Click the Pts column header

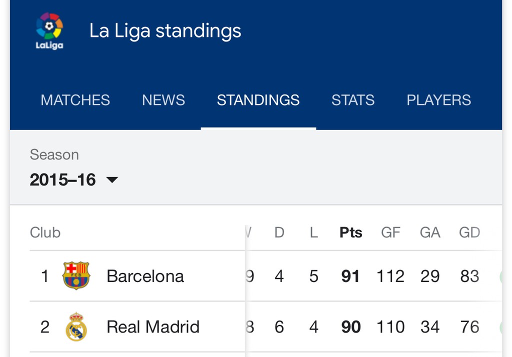pos(351,232)
